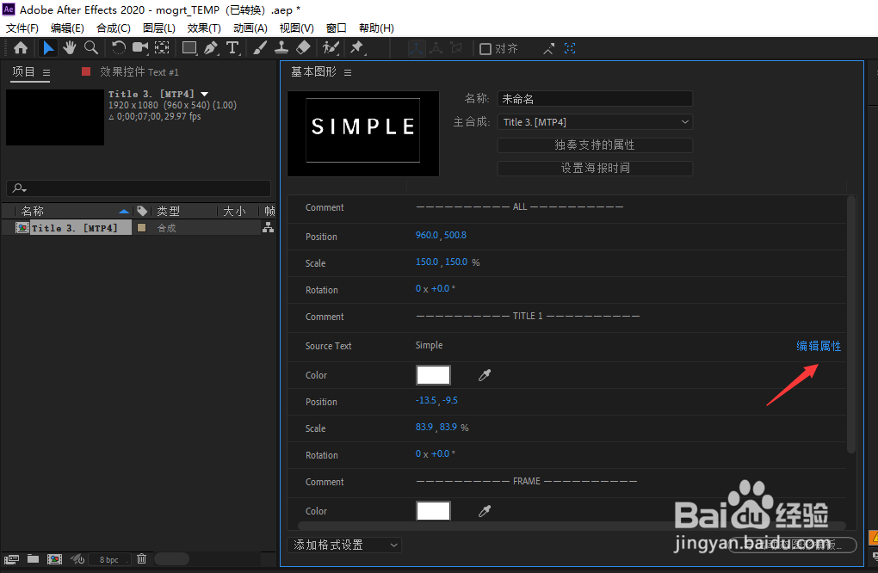Click the 名称 input field with 未命名
878x573 pixels.
(x=595, y=99)
